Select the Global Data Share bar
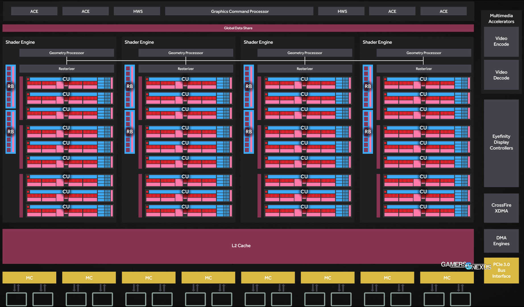 point(238,28)
